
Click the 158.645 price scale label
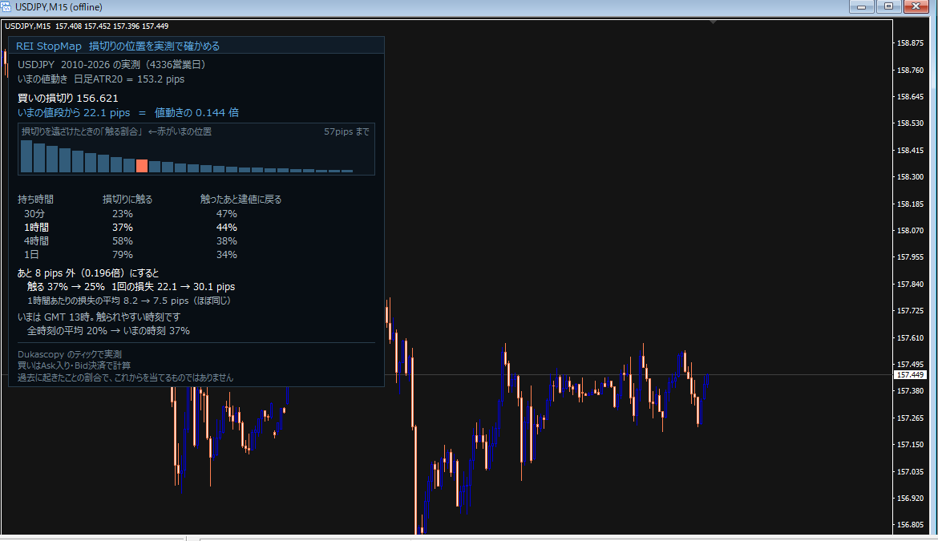(x=910, y=97)
